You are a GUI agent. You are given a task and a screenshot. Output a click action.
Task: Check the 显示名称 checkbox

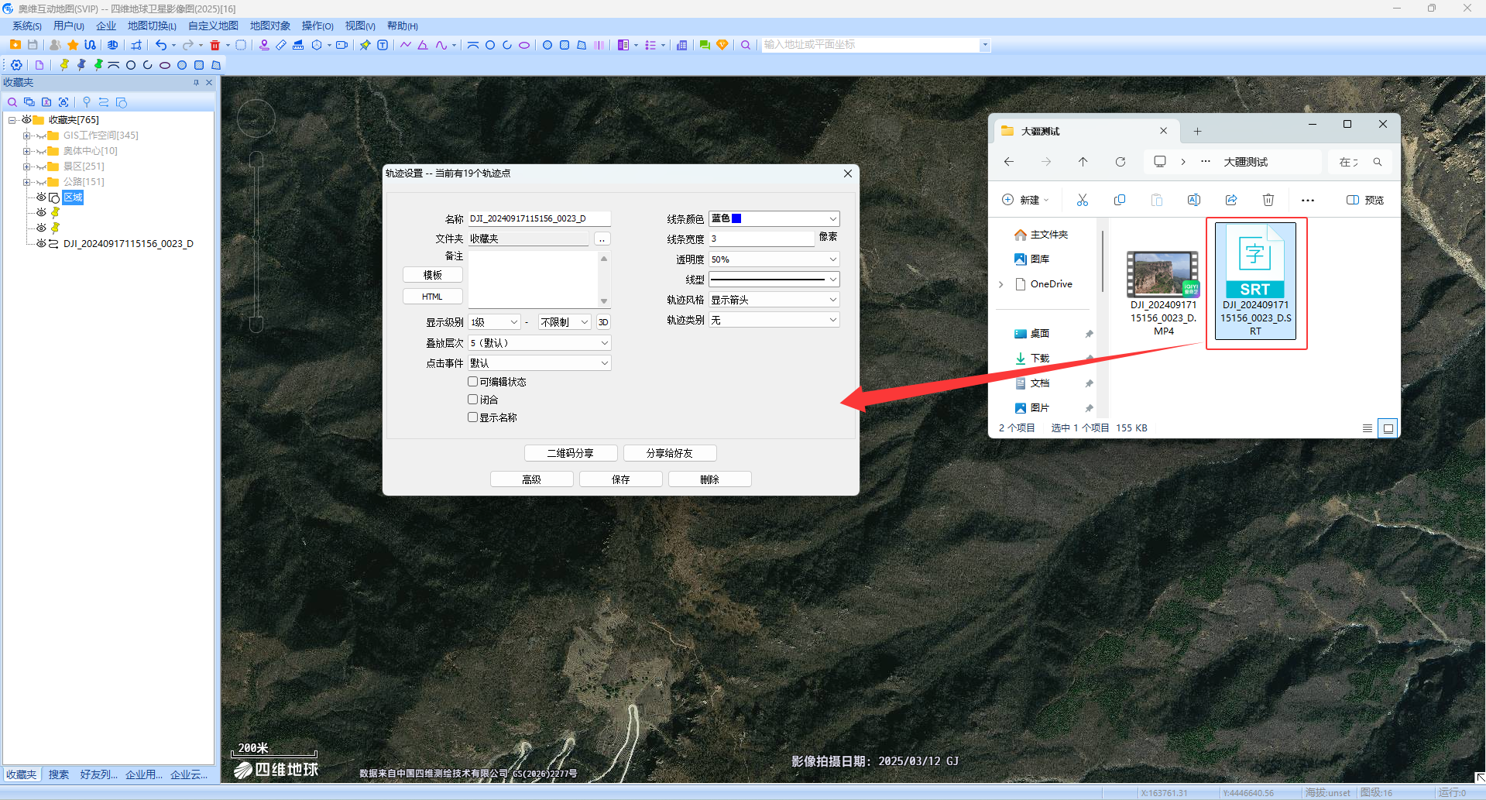472,417
